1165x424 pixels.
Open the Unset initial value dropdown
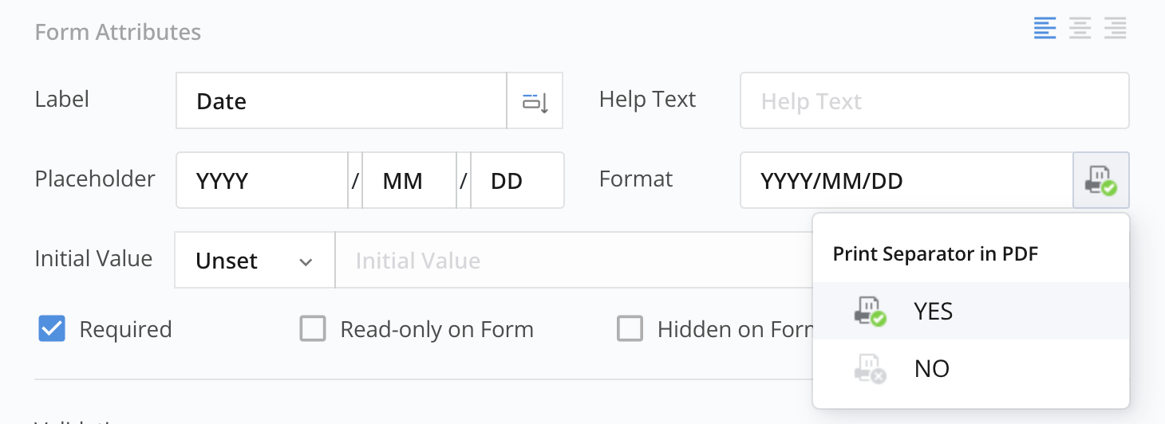(255, 261)
